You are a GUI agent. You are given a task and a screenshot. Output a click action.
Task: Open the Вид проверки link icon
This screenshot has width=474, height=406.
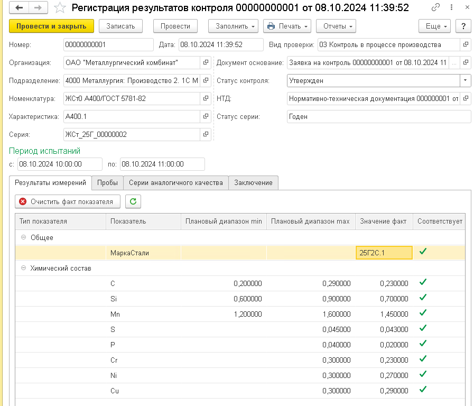[x=465, y=44]
